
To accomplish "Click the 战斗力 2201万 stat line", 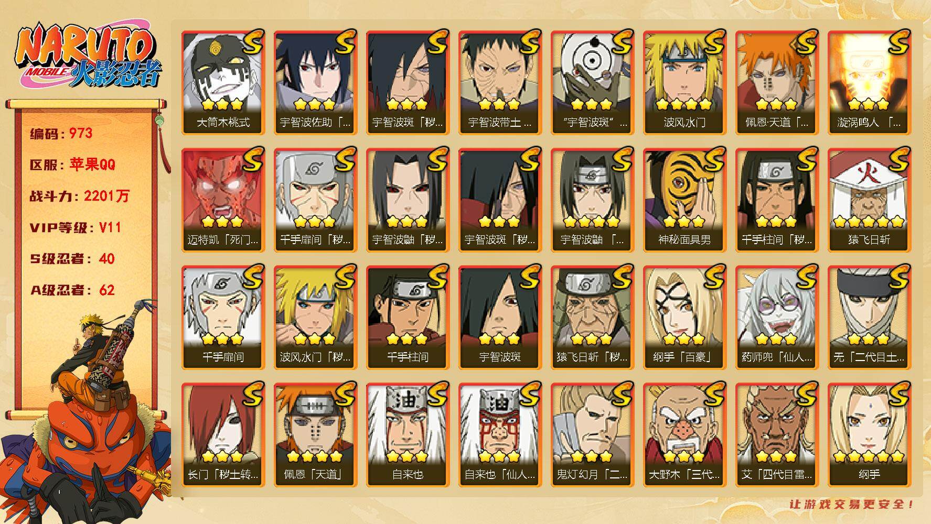I will click(79, 196).
